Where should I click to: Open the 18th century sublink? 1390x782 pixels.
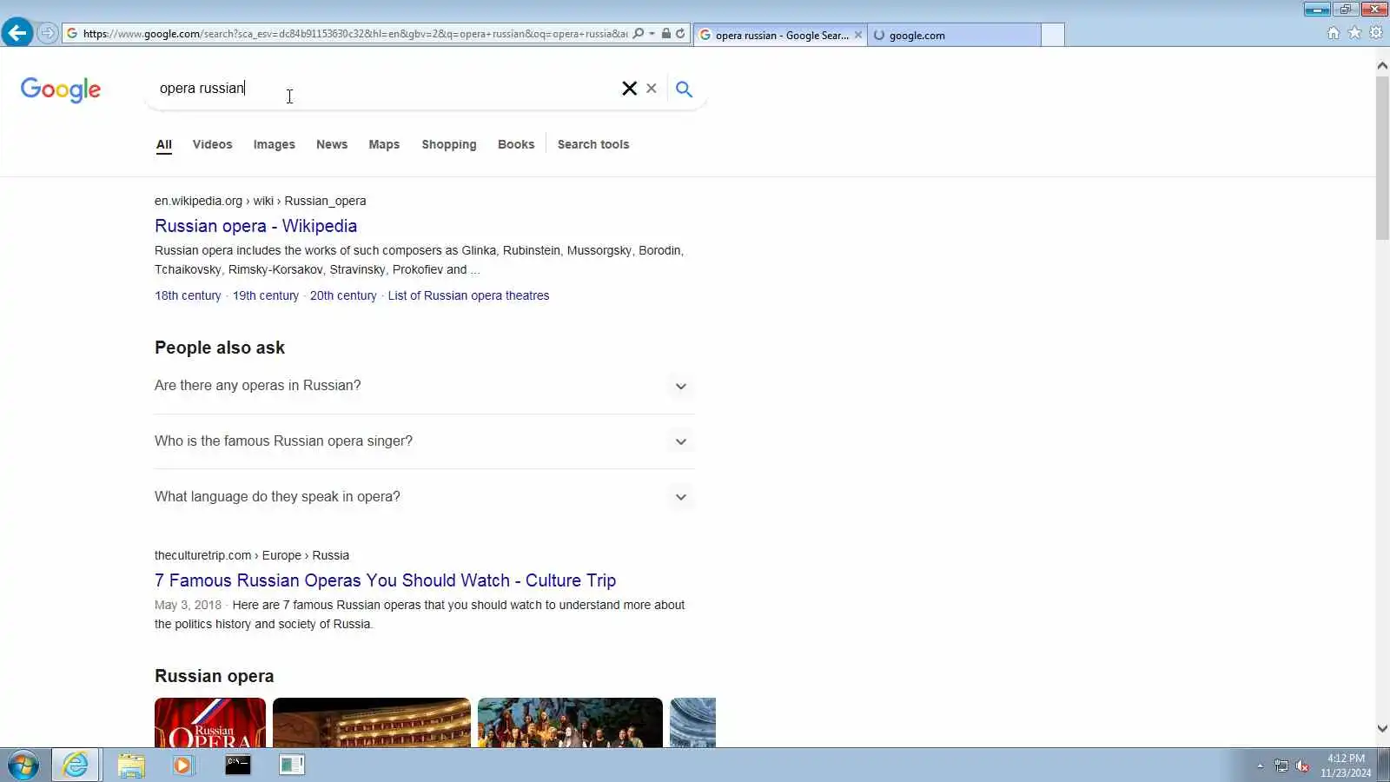coord(188,295)
